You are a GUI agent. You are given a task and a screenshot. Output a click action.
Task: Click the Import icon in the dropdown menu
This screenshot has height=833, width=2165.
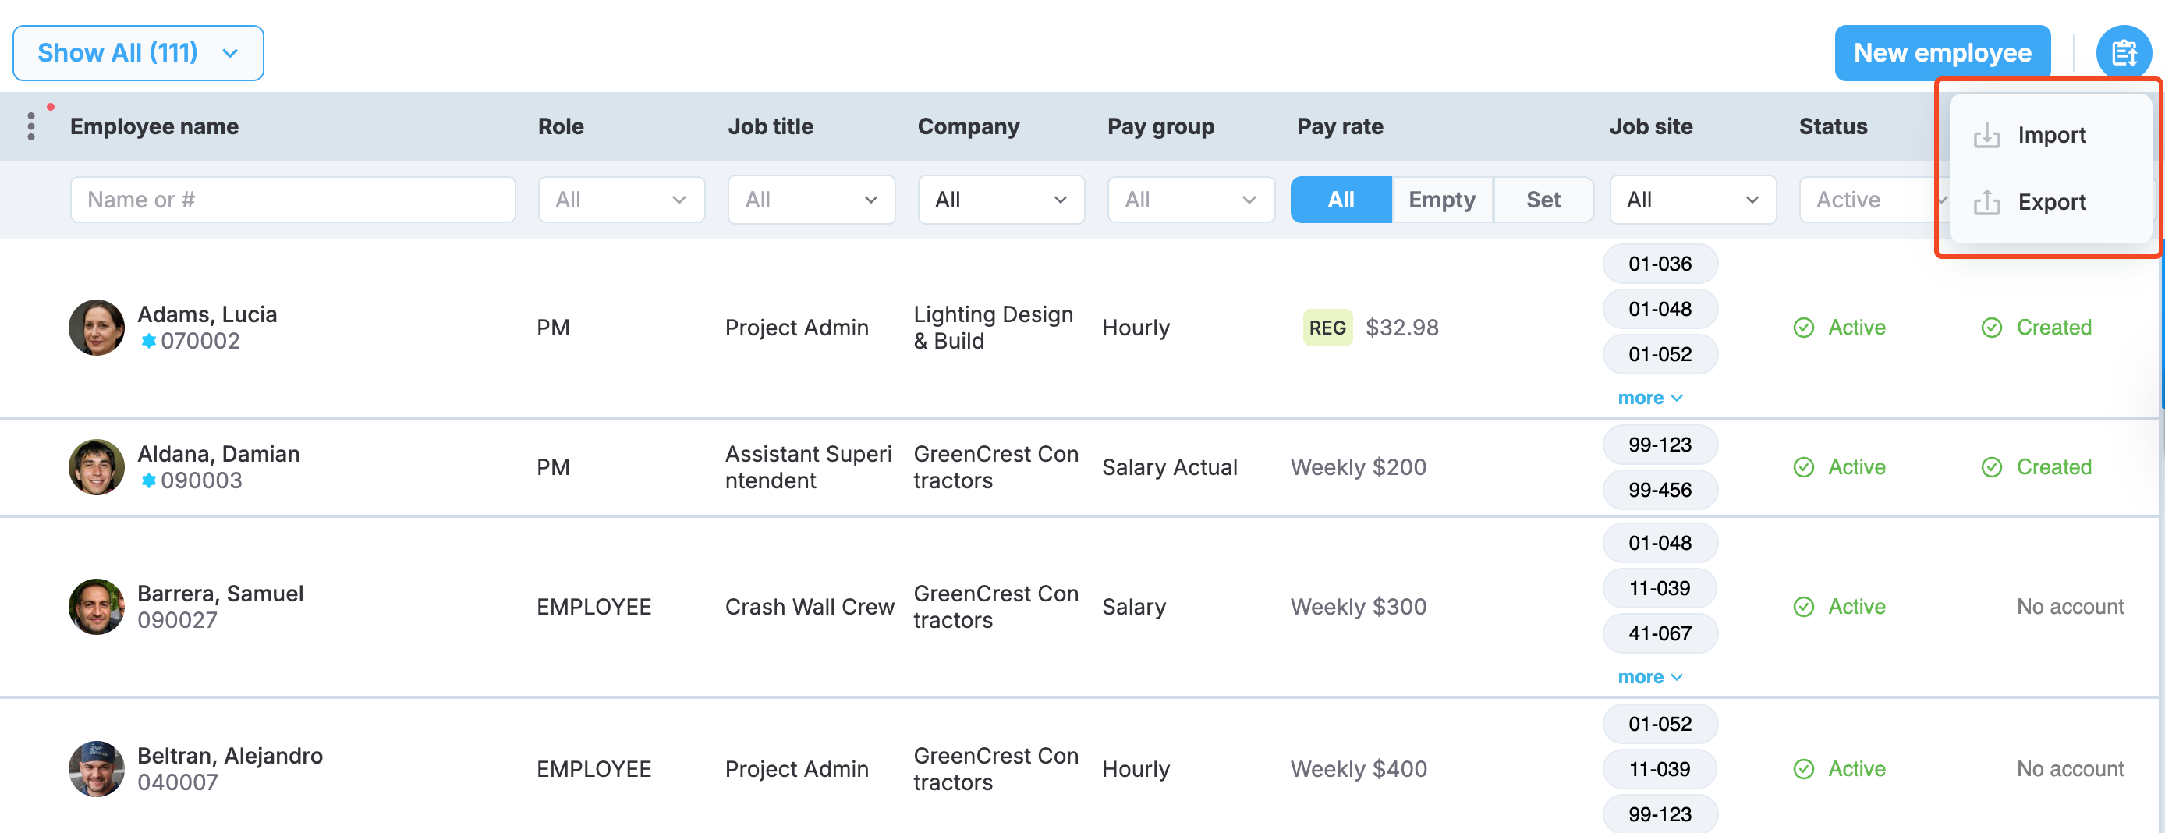click(x=1986, y=134)
